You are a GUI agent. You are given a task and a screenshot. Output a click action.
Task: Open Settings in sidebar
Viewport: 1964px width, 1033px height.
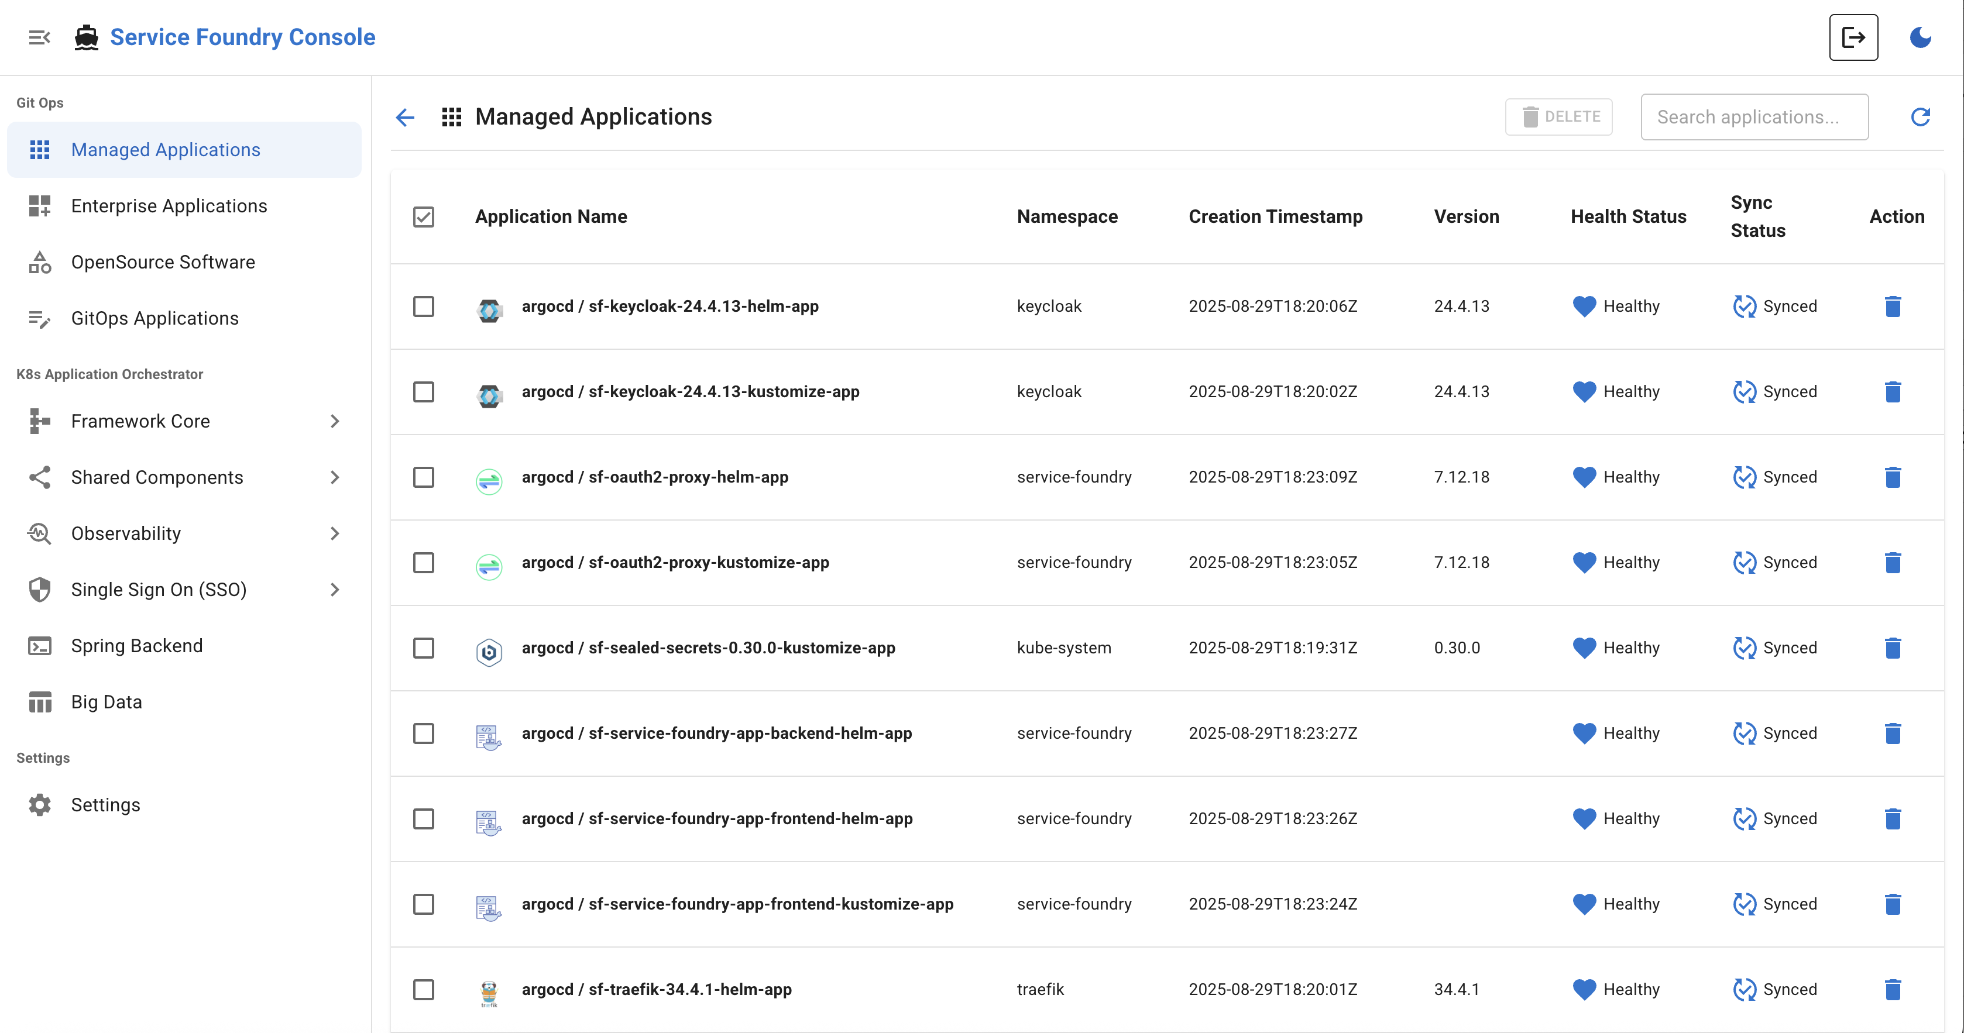click(184, 804)
